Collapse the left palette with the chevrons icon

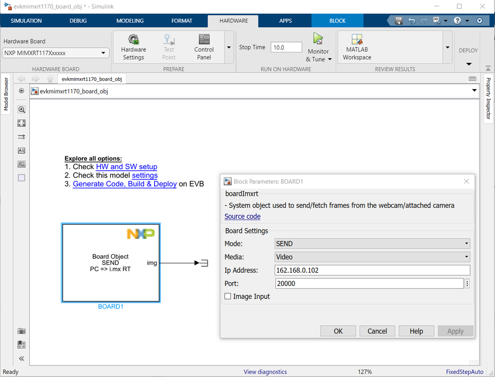[x=21, y=358]
